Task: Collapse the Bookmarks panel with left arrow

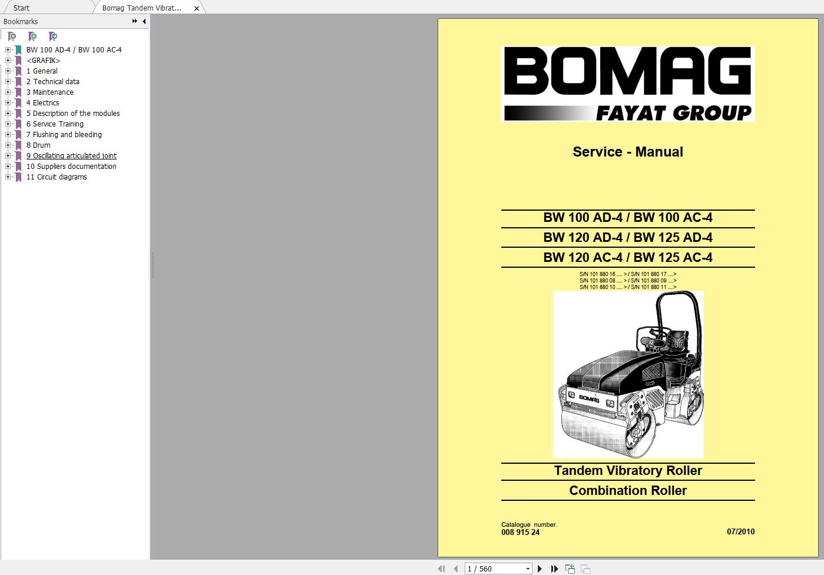Action: coord(144,21)
